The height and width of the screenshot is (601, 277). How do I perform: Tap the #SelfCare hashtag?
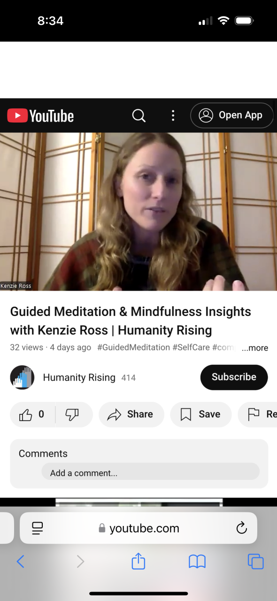pos(191,347)
